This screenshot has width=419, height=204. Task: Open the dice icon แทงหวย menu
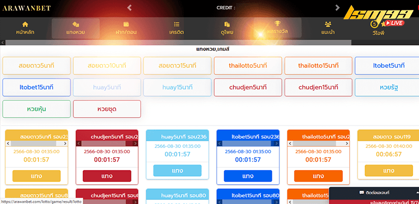[x=75, y=28]
